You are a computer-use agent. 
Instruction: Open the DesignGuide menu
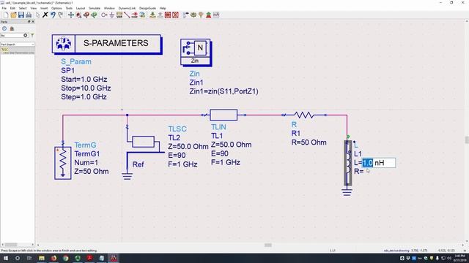tap(147, 8)
